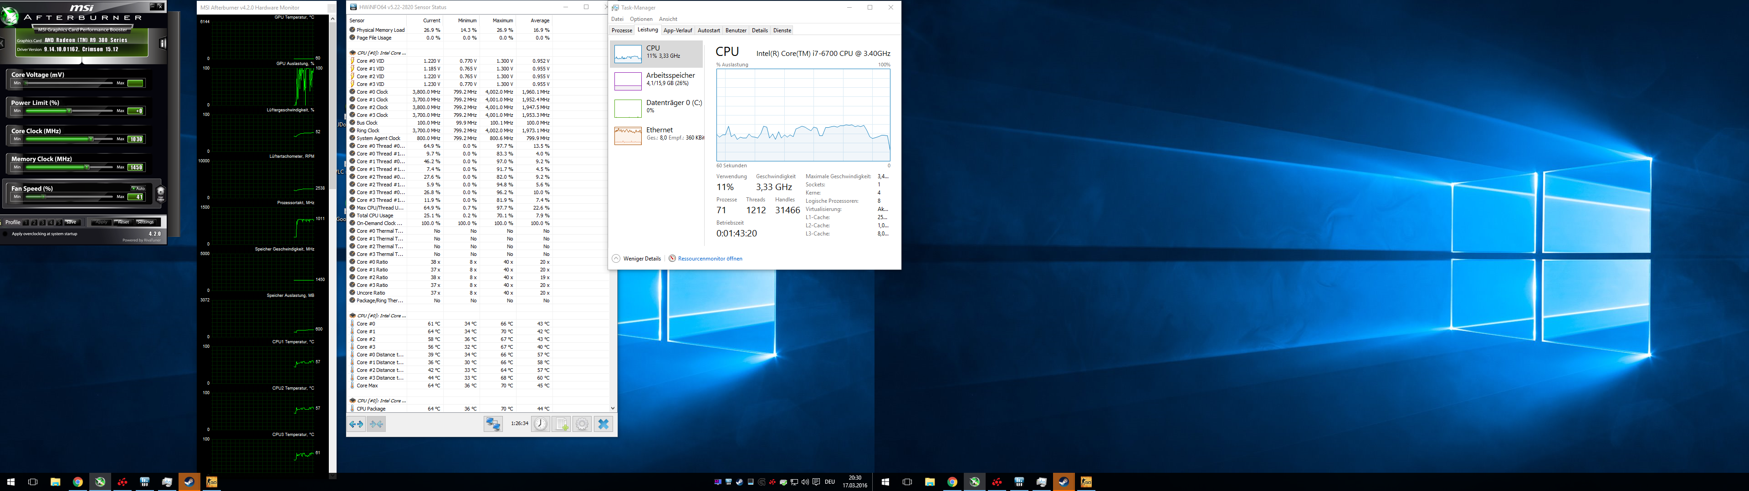Switch to the Prozesse tab
The image size is (1749, 491).
point(621,30)
